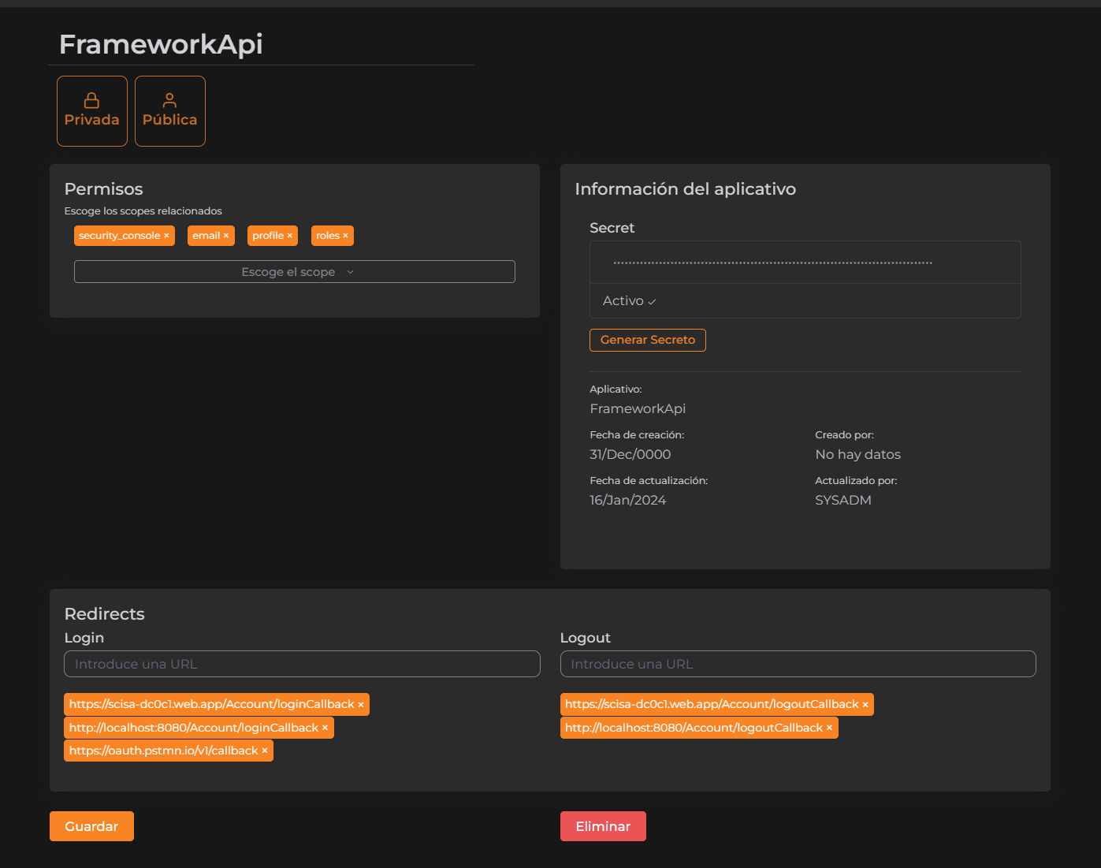The height and width of the screenshot is (868, 1101).
Task: Click the chevron arrow in scope selector
Action: (x=351, y=272)
